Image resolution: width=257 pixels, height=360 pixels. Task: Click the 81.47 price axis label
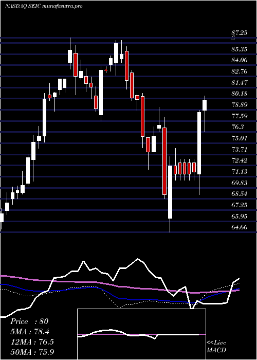point(240,82)
